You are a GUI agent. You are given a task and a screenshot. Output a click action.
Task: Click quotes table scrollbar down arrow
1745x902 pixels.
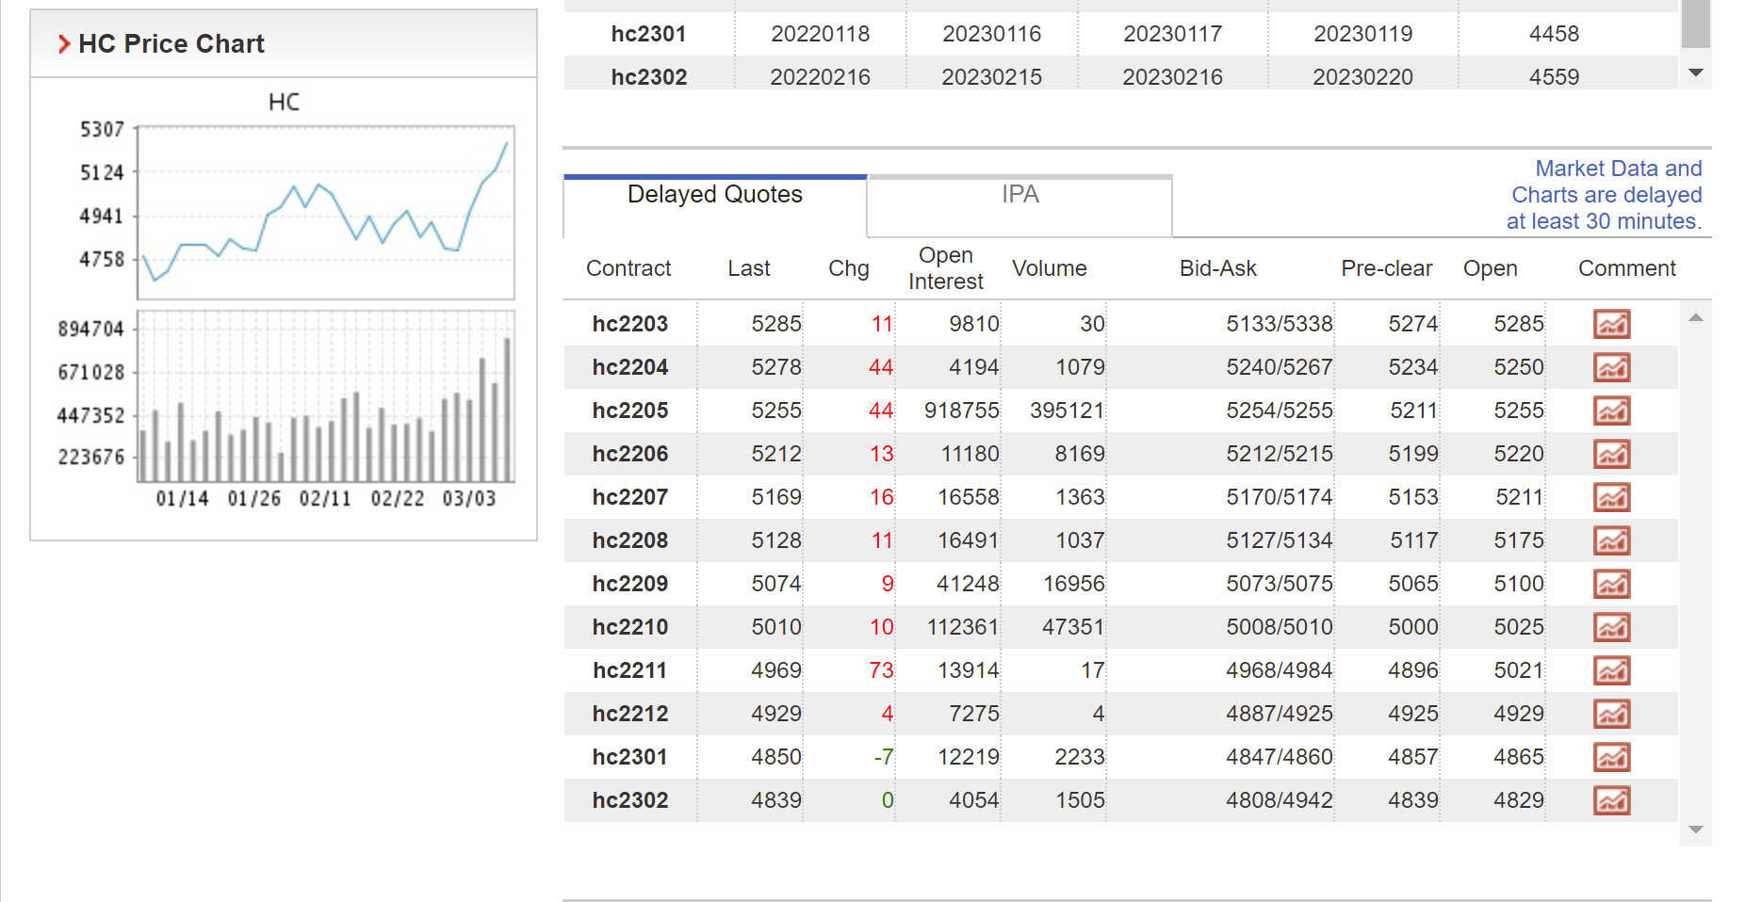click(x=1696, y=830)
